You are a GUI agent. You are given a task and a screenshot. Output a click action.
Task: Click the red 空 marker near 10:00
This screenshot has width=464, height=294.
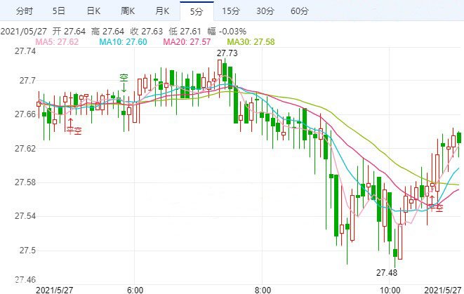coord(439,207)
